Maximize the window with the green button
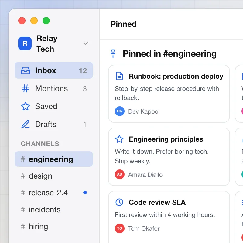Viewport: 243px width, 243px height. pyautogui.click(x=46, y=21)
